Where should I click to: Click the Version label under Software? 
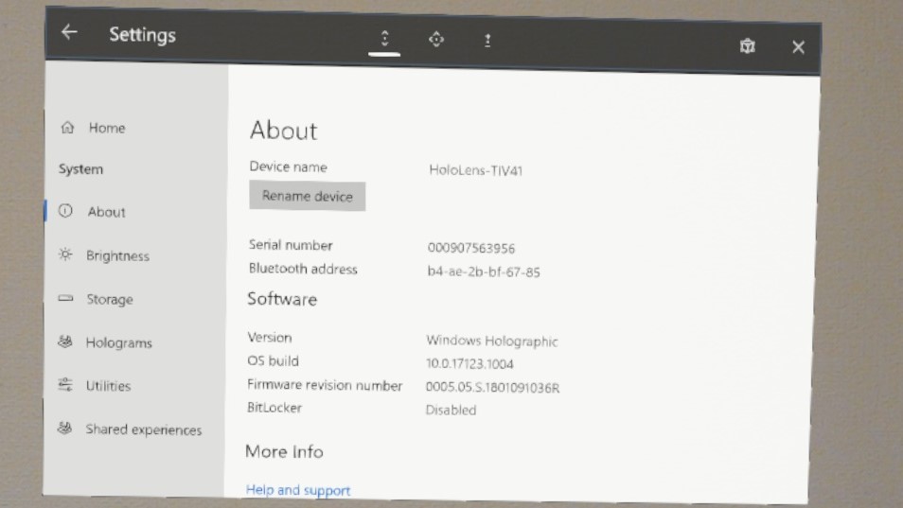[270, 337]
